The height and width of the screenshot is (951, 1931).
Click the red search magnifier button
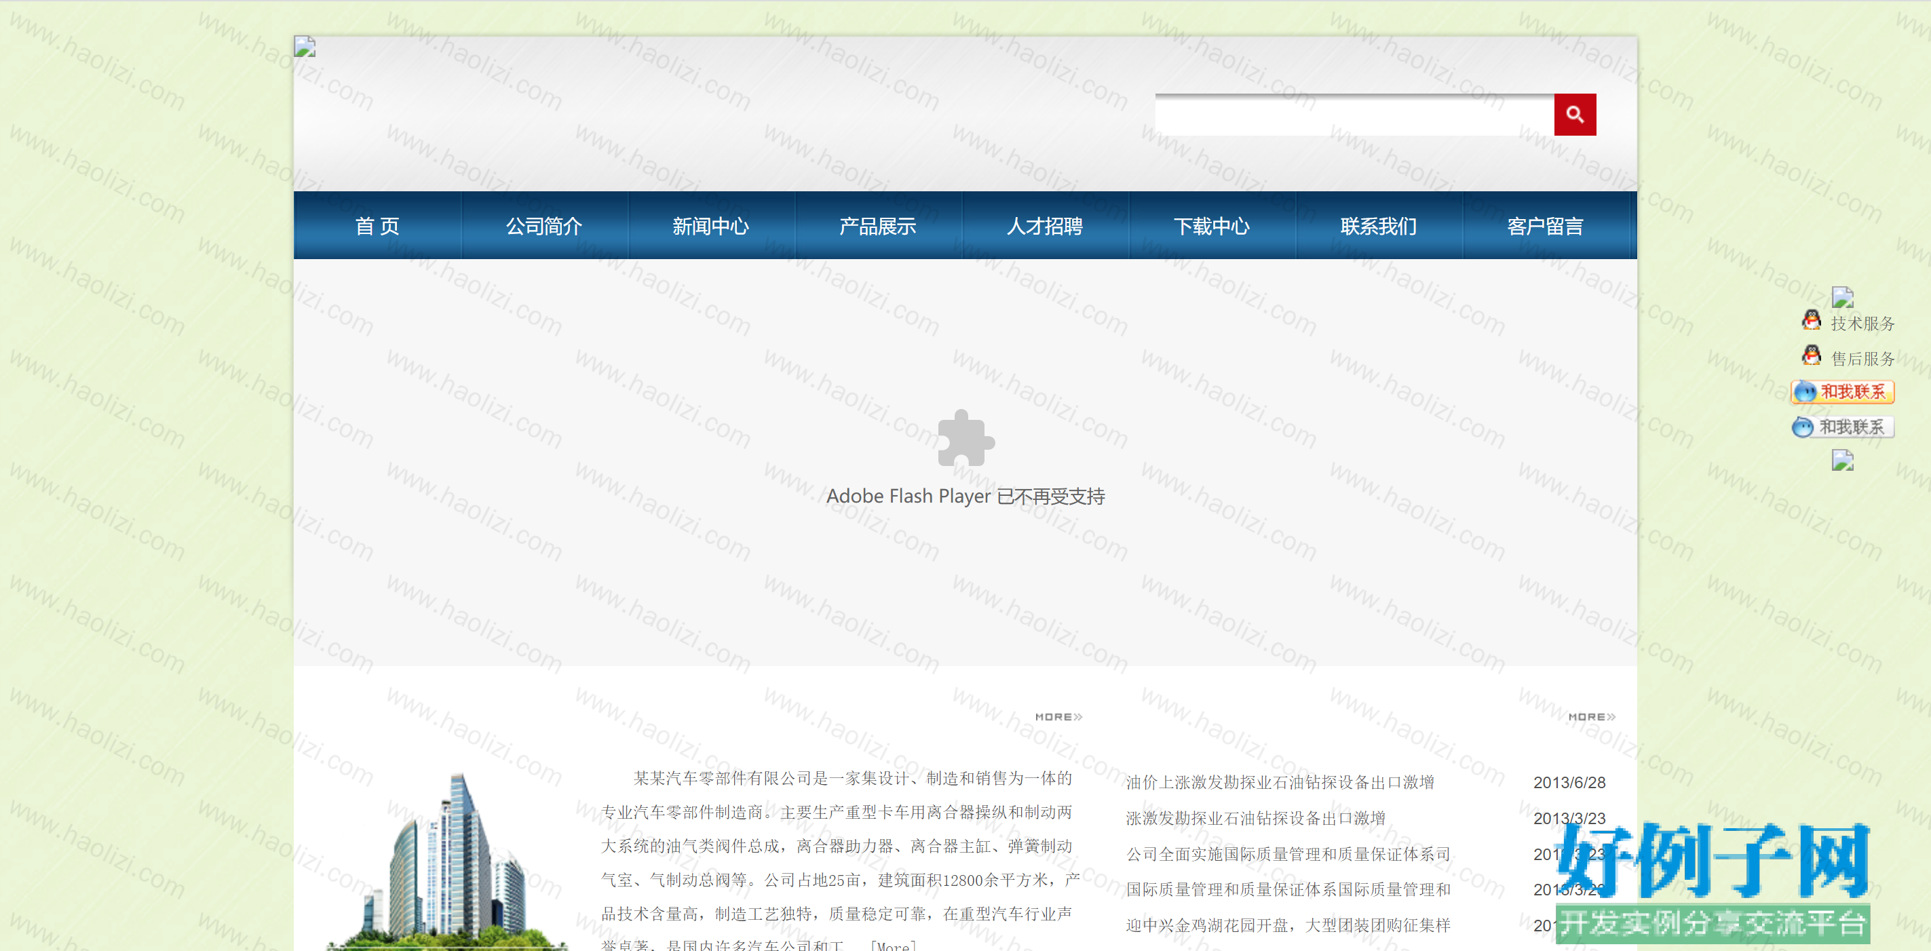(1574, 115)
